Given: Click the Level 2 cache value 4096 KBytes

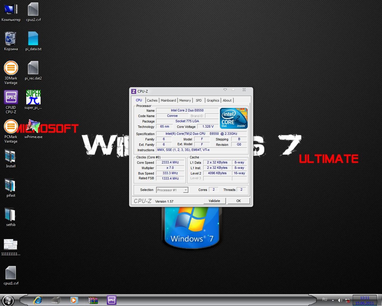Looking at the screenshot, I should [217, 173].
